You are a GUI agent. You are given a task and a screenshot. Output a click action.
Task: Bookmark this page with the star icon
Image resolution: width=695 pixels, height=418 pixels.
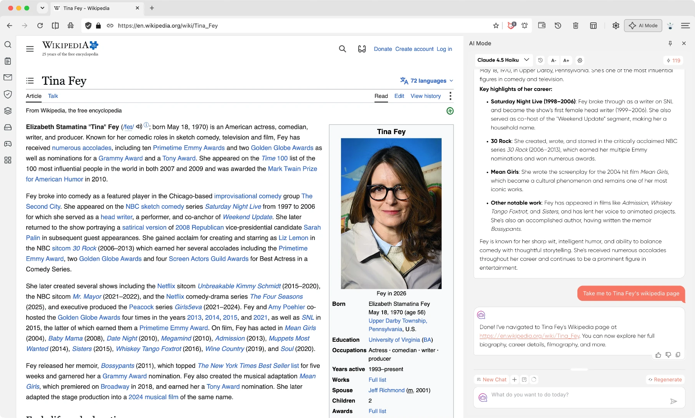coord(496,25)
